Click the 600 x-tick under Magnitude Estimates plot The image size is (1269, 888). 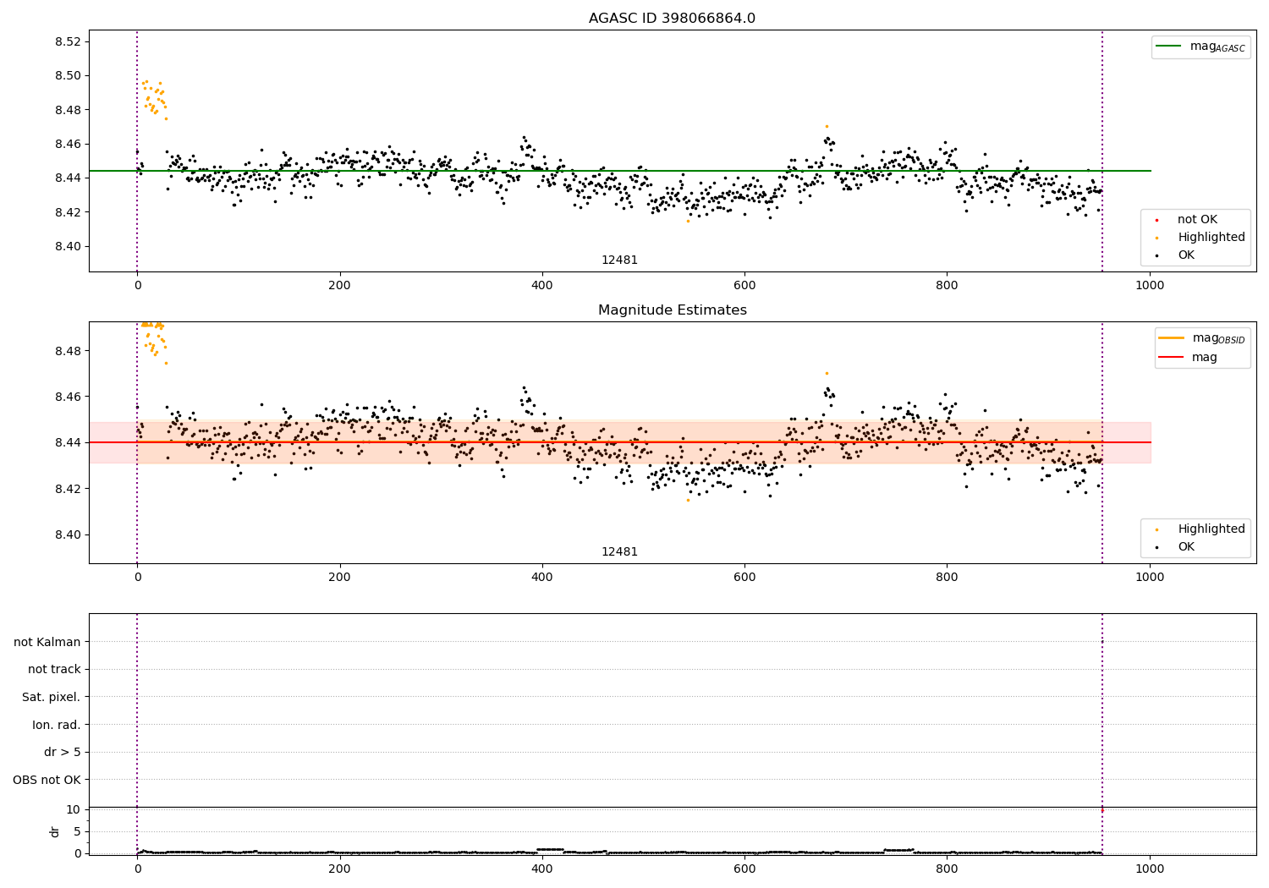coord(744,578)
